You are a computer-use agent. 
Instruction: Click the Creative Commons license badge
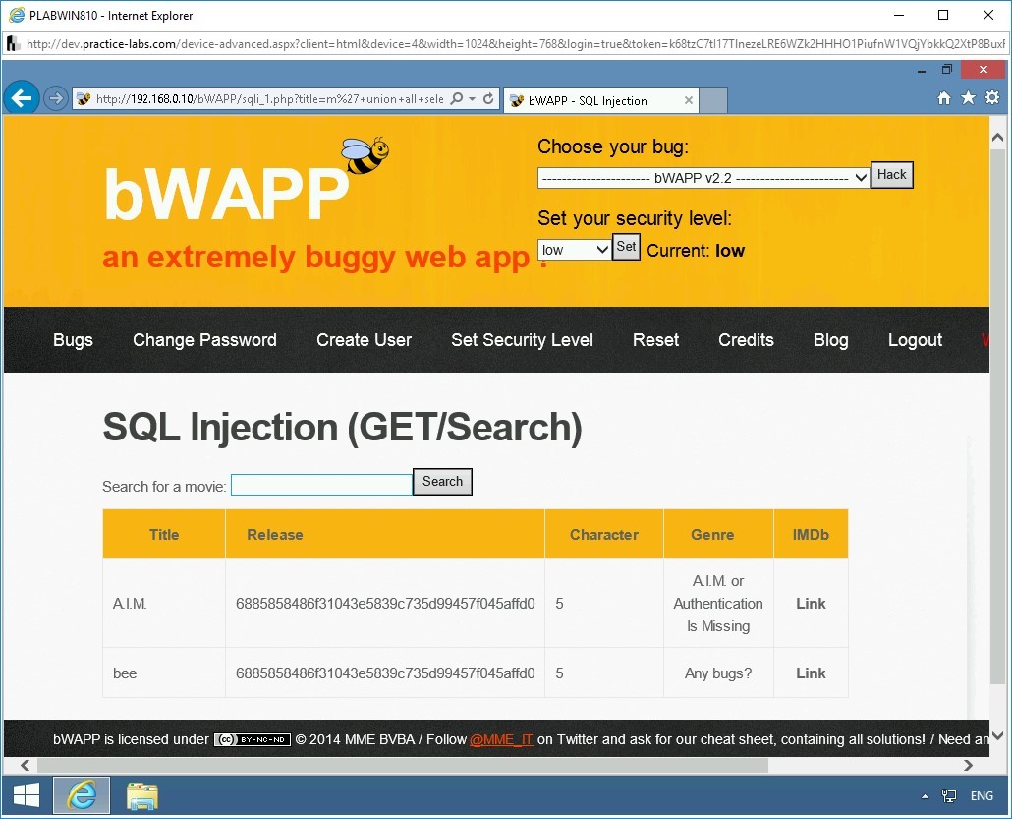[x=253, y=739]
